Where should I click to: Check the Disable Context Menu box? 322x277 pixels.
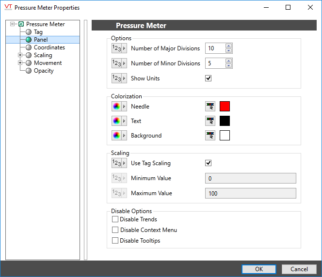(115, 230)
